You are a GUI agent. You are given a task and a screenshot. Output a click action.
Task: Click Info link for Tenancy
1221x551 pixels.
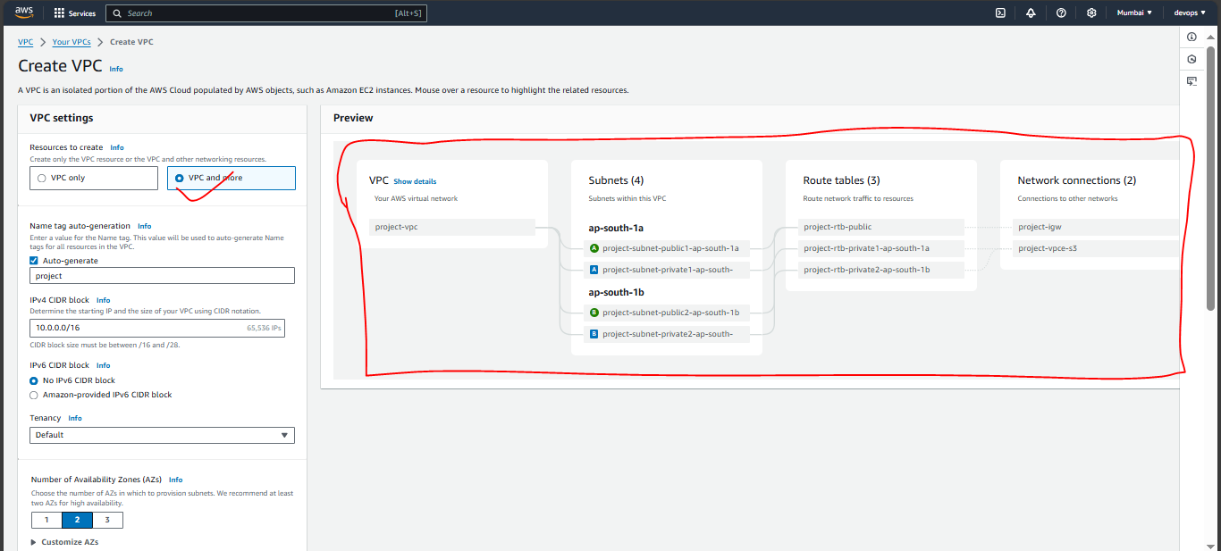point(75,418)
